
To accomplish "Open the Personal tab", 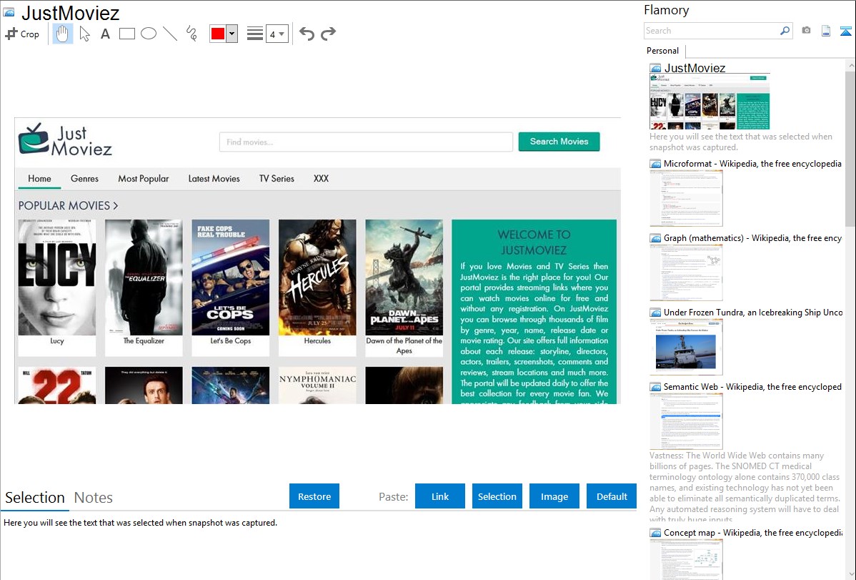I will (x=662, y=51).
